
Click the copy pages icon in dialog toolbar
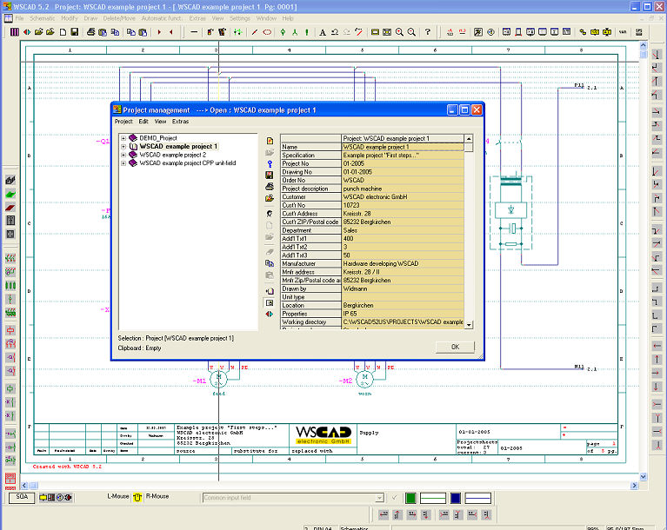tap(270, 263)
